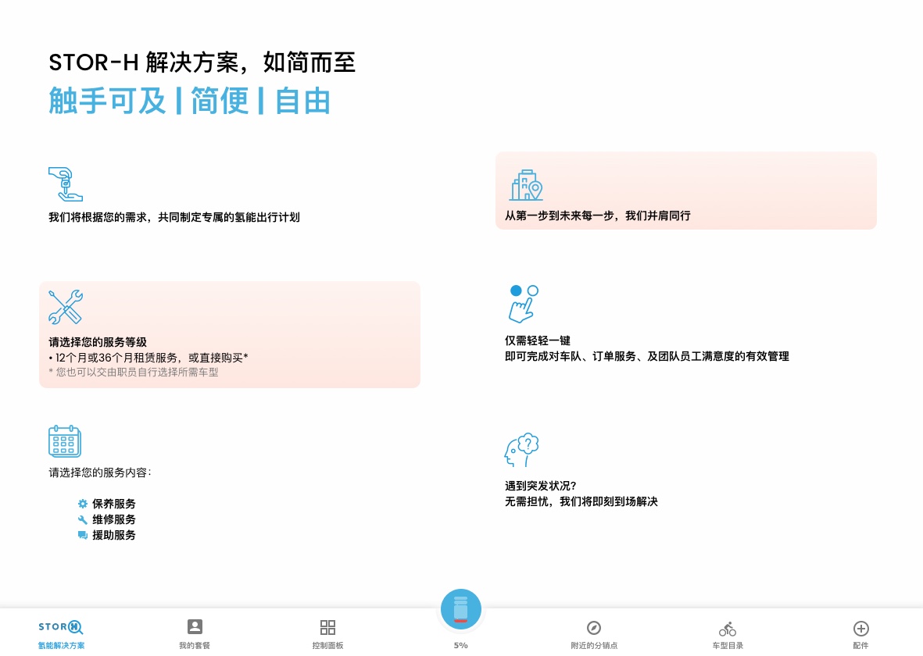Open the 控制面板 grid icon
The width and height of the screenshot is (923, 656).
[327, 633]
